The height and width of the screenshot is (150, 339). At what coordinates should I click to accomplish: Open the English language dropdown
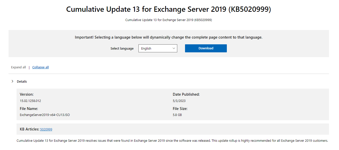click(158, 48)
